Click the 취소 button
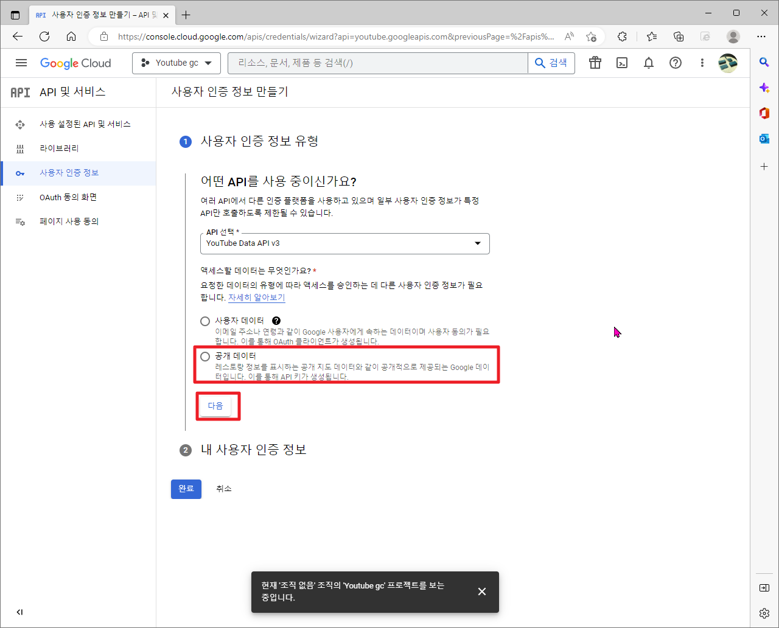The height and width of the screenshot is (628, 779). tap(224, 489)
